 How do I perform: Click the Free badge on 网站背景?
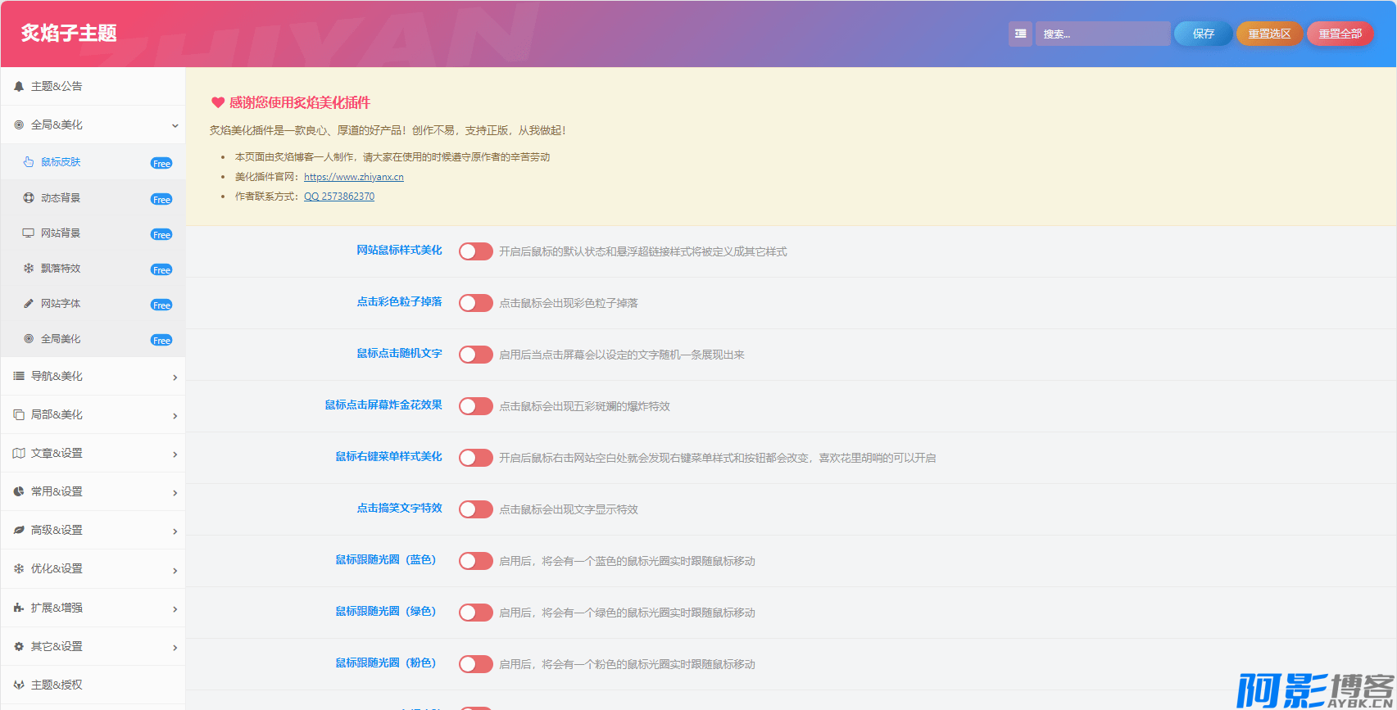(161, 234)
